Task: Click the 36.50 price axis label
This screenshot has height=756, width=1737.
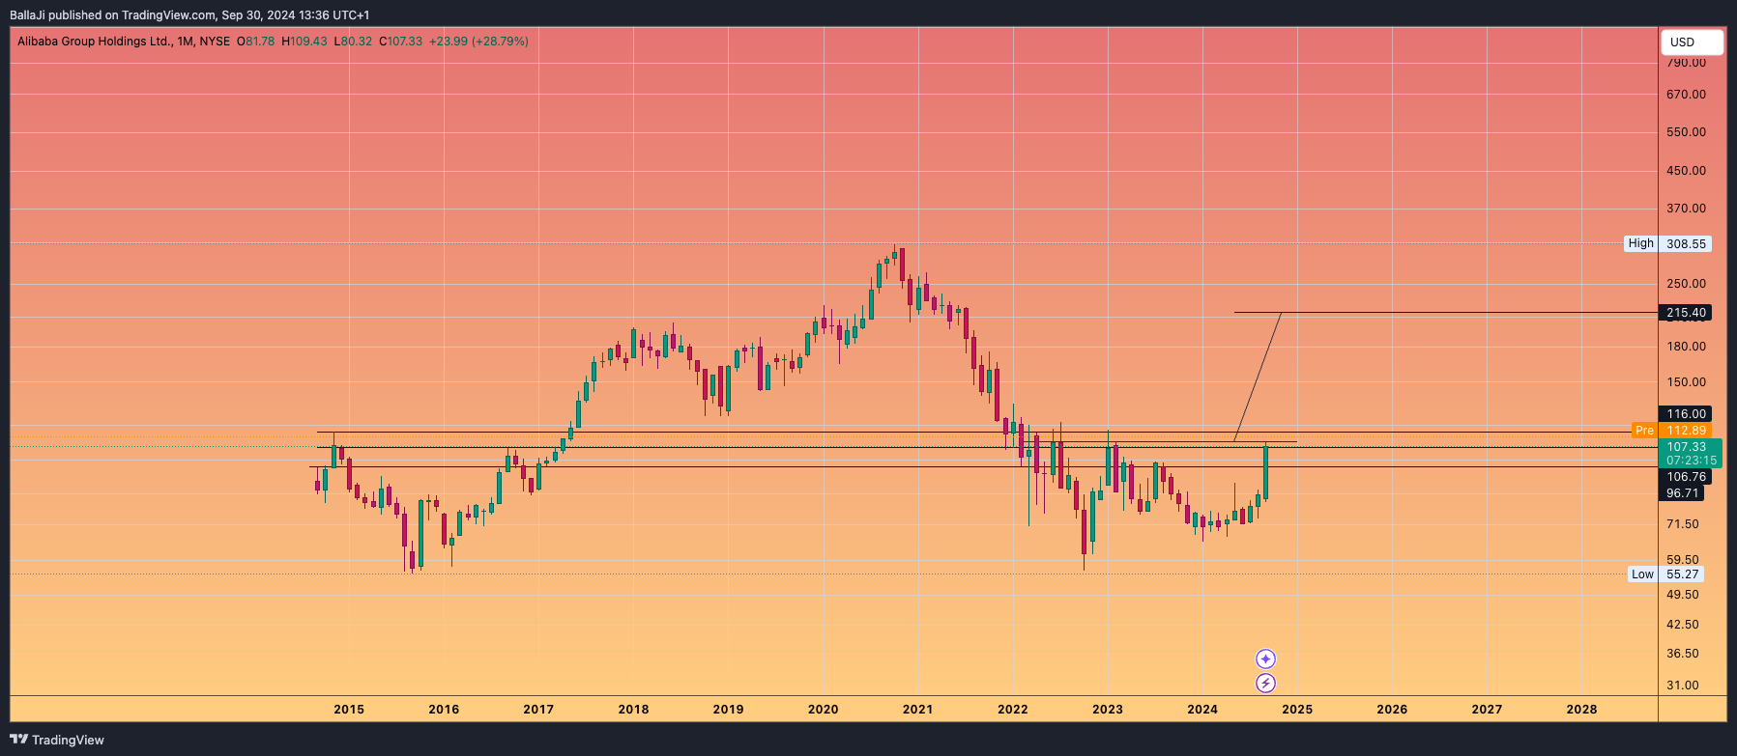Action: tap(1683, 654)
